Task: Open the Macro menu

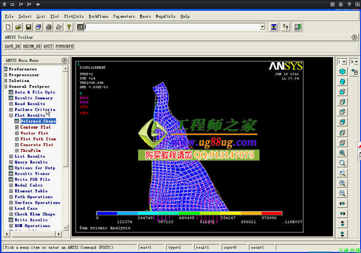Action: pos(145,16)
